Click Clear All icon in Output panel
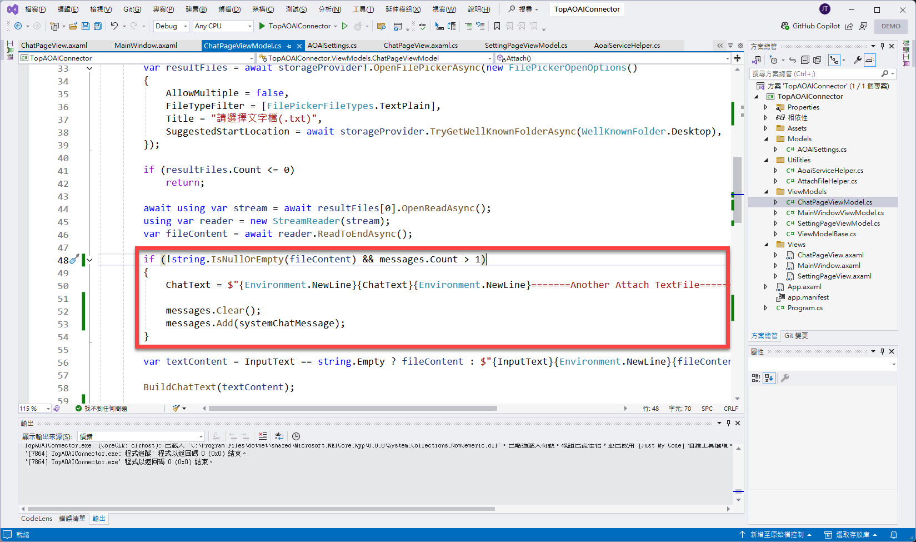The height and width of the screenshot is (542, 916). coord(263,436)
